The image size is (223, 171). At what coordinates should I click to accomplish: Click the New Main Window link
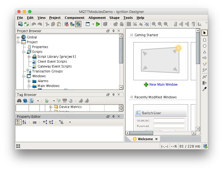(x=163, y=85)
